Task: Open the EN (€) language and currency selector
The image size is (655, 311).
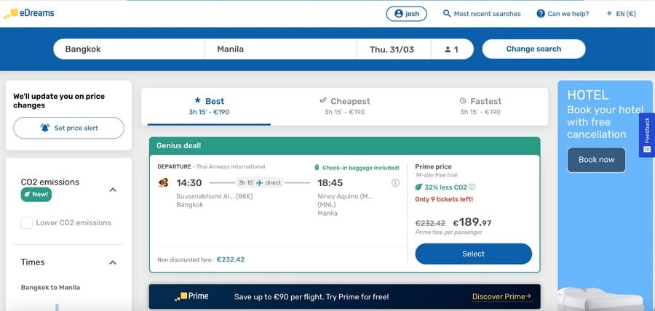Action: coord(622,14)
